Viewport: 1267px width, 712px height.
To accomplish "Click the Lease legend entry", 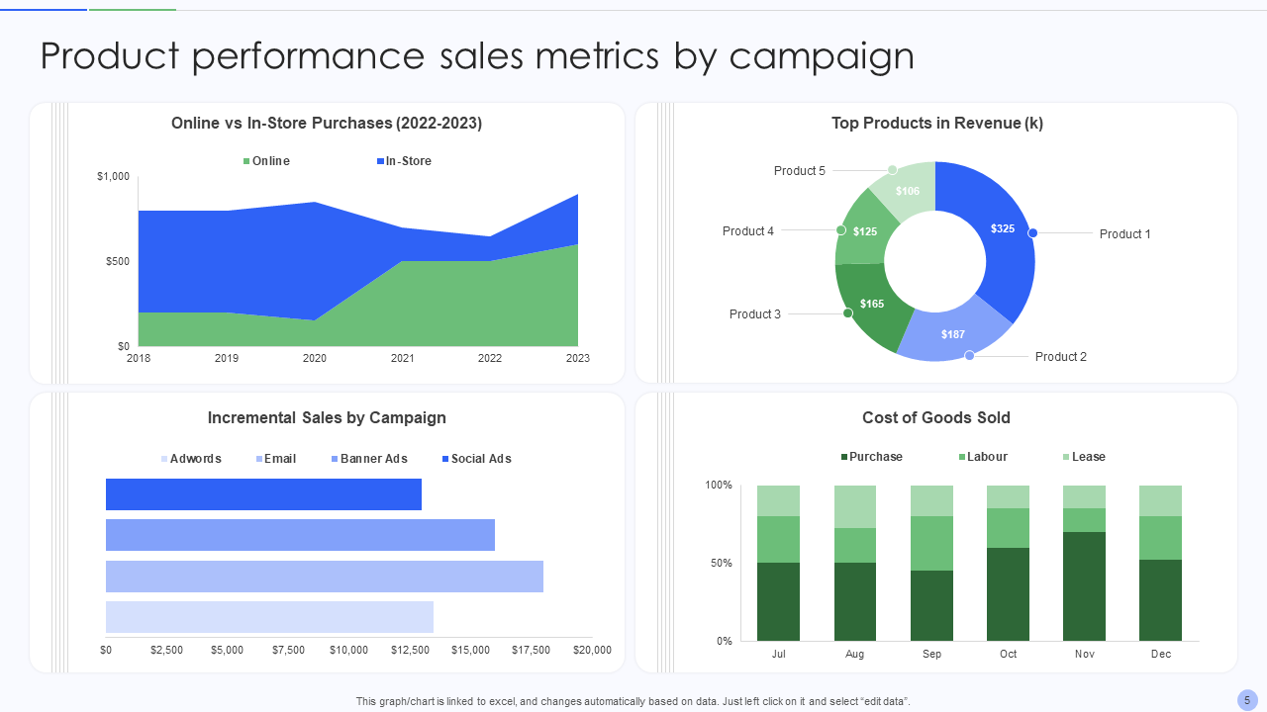I will pyautogui.click(x=1084, y=457).
